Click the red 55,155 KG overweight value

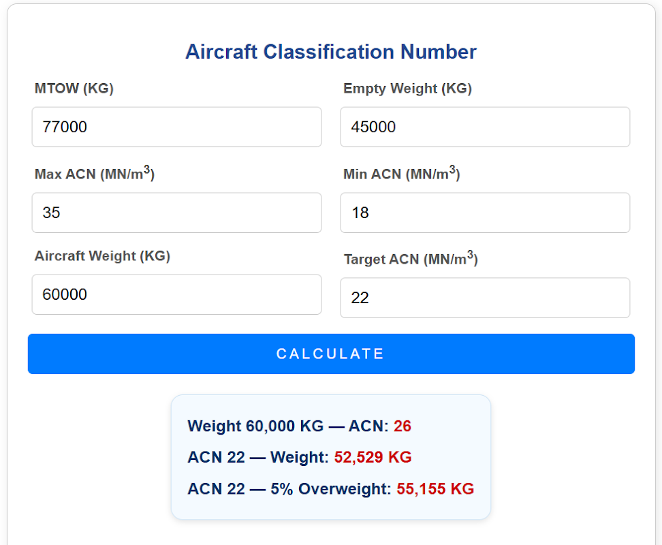click(x=435, y=488)
